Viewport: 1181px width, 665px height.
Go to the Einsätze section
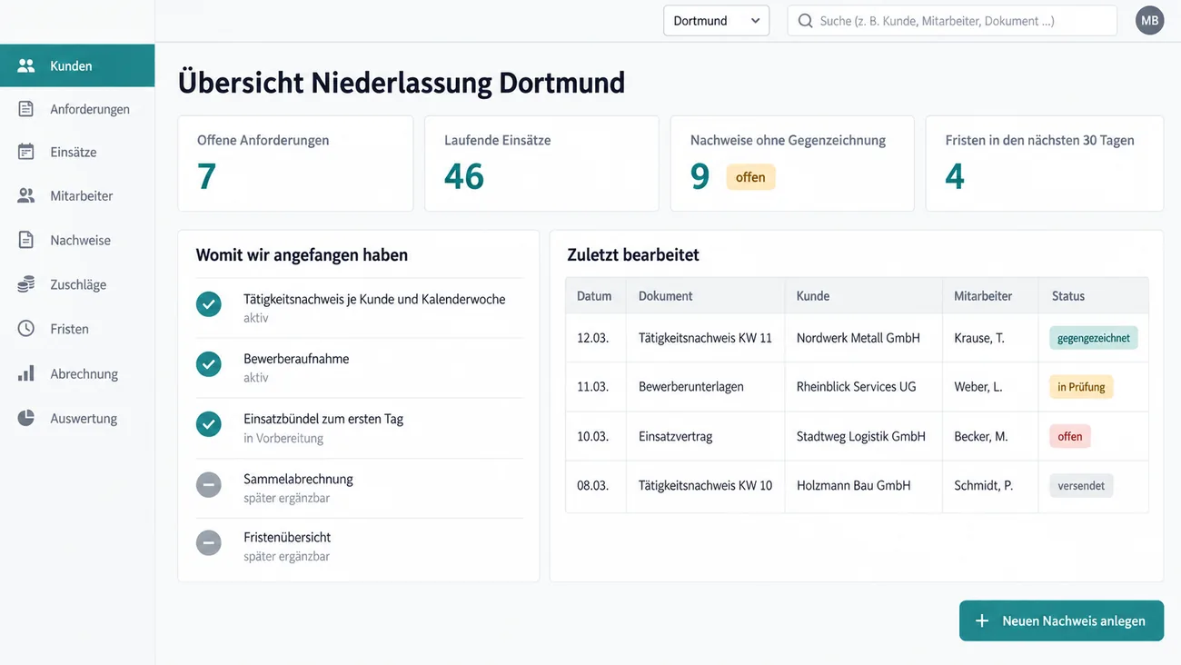point(77,152)
